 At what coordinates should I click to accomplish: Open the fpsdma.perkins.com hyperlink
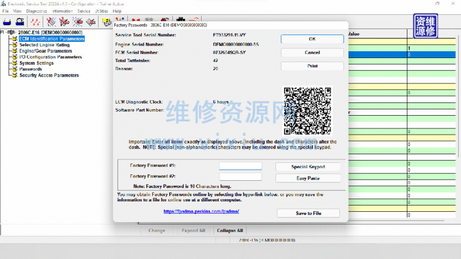201,212
